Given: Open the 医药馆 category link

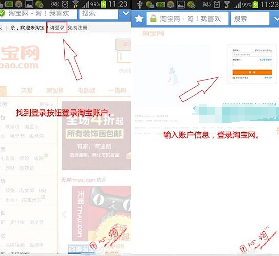Looking at the screenshot, I should point(27,168).
